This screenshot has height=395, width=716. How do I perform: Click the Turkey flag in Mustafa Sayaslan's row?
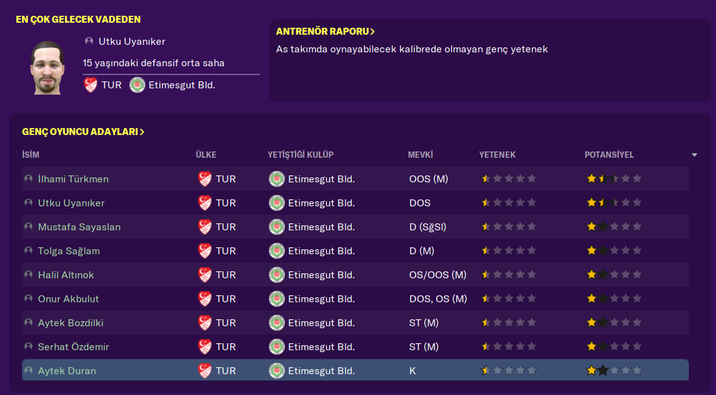[205, 227]
